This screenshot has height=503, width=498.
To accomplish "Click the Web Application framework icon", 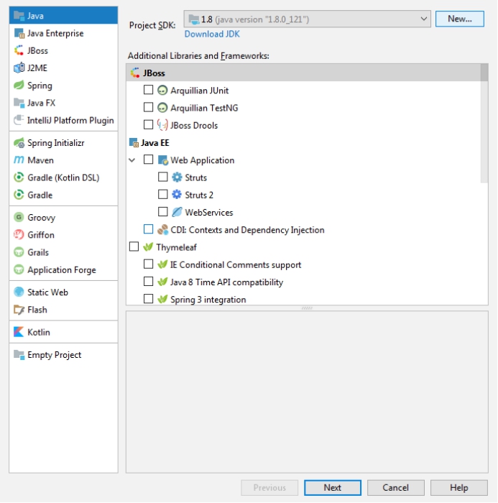I will (x=162, y=160).
